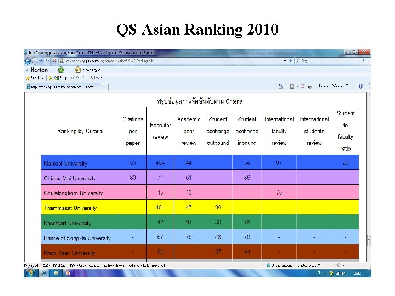Click the blank new tab button
Viewport: 395px width, 296px height.
click(105, 87)
